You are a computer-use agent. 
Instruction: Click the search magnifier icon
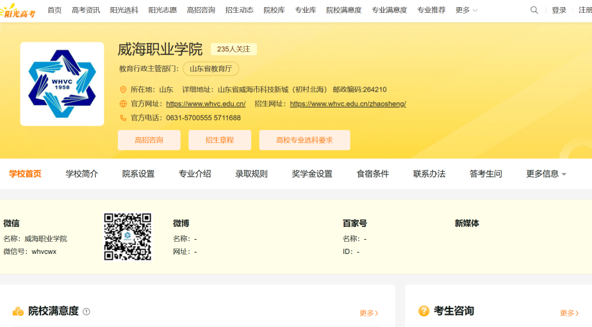pos(534,10)
